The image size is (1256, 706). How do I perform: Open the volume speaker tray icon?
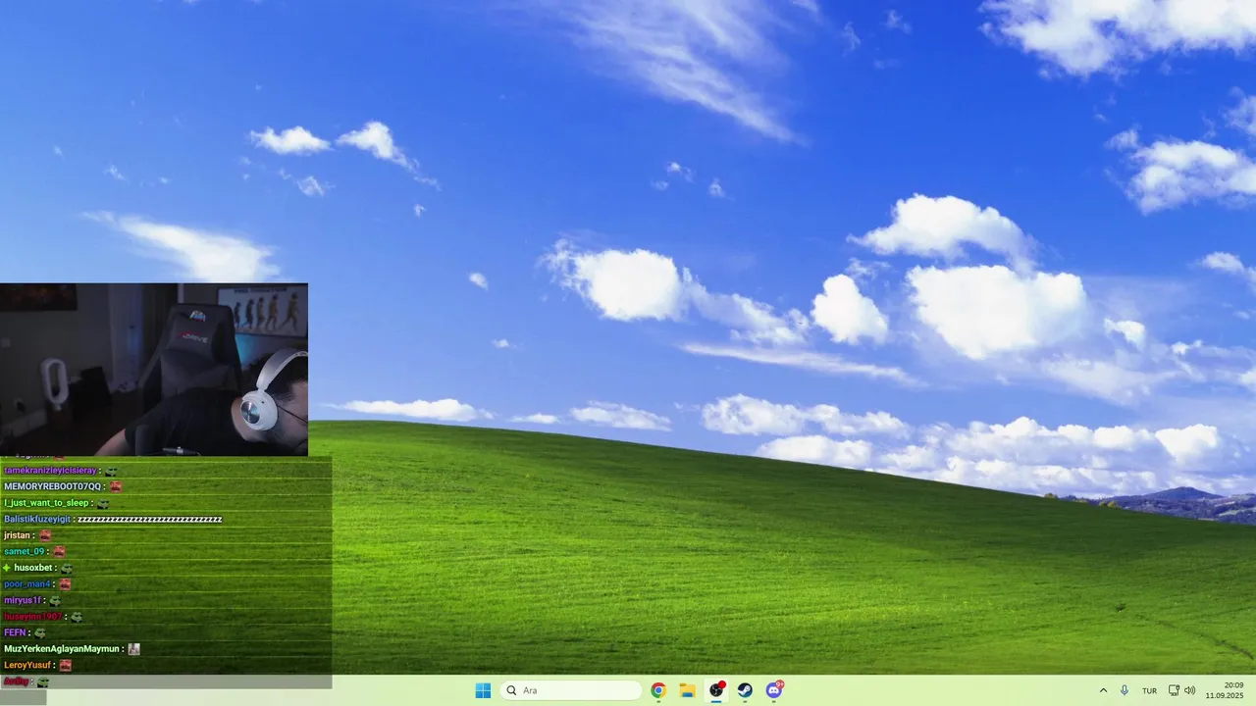pyautogui.click(x=1190, y=690)
